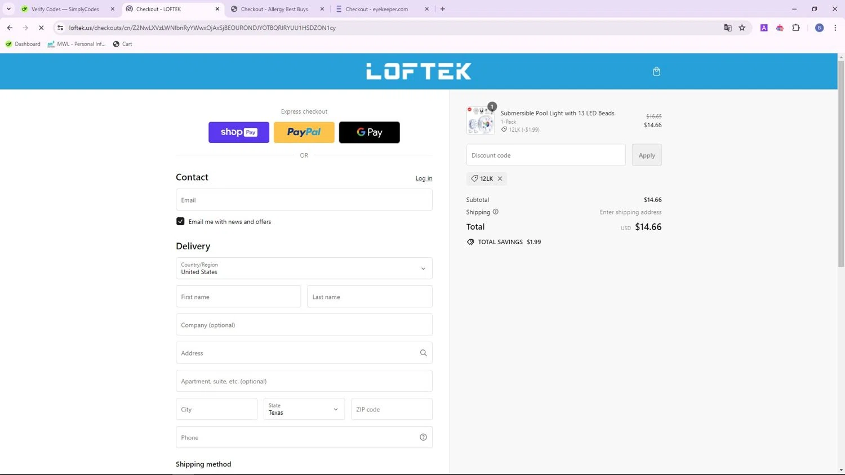The width and height of the screenshot is (845, 475).
Task: Close the Allergy Best Buys checkout tab
Action: point(322,9)
